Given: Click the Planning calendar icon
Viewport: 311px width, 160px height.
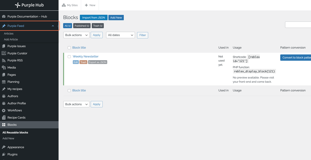Looking at the screenshot, I should pyautogui.click(x=4, y=82).
